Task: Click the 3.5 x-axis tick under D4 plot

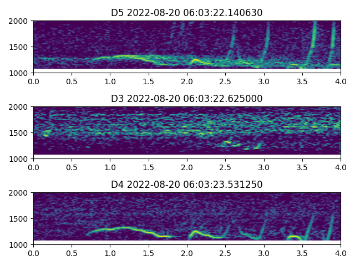Action: (x=302, y=253)
